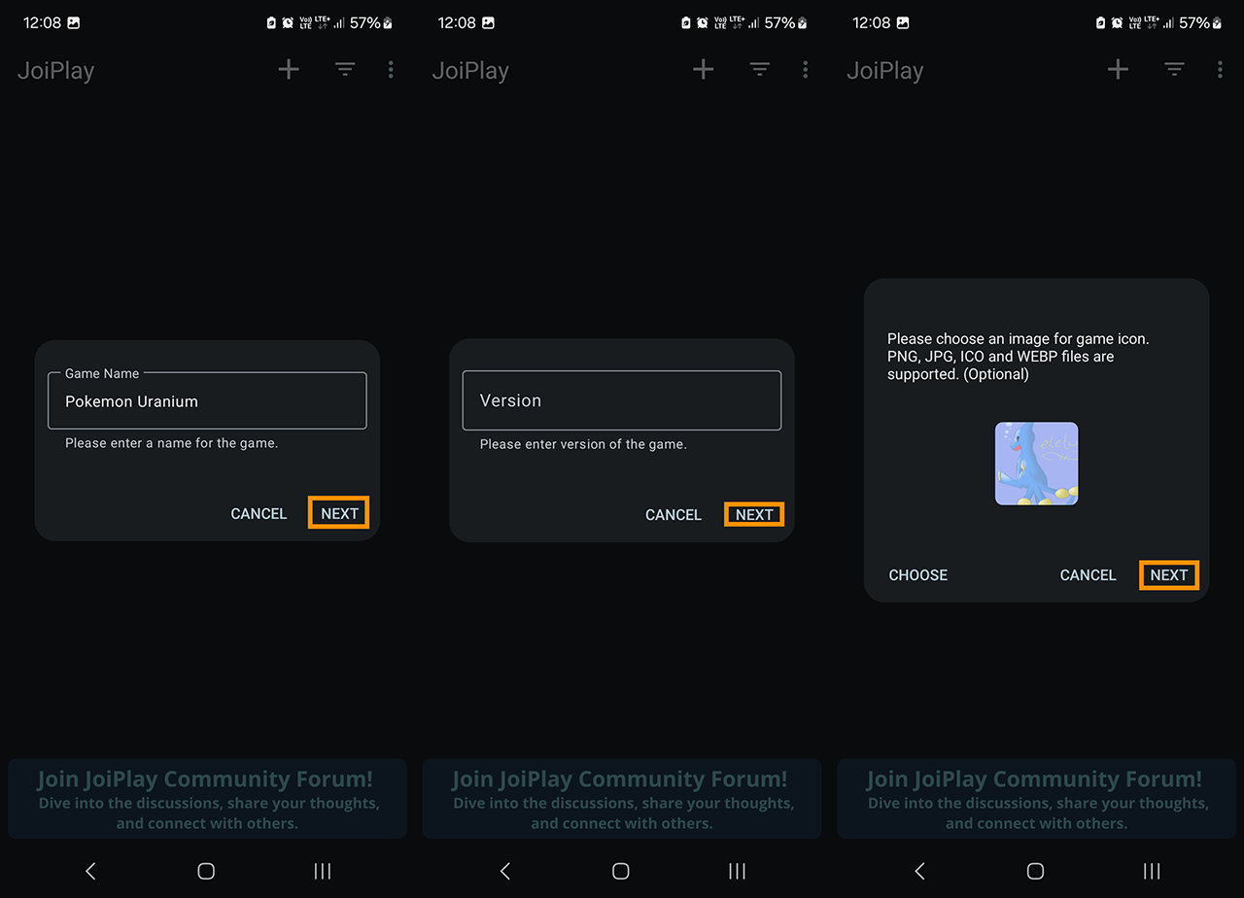The image size is (1244, 898).
Task: Open Community Forum banner in right screen
Action: tap(1036, 799)
